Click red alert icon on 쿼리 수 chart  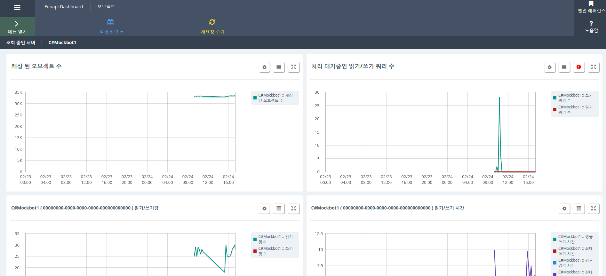click(x=579, y=67)
